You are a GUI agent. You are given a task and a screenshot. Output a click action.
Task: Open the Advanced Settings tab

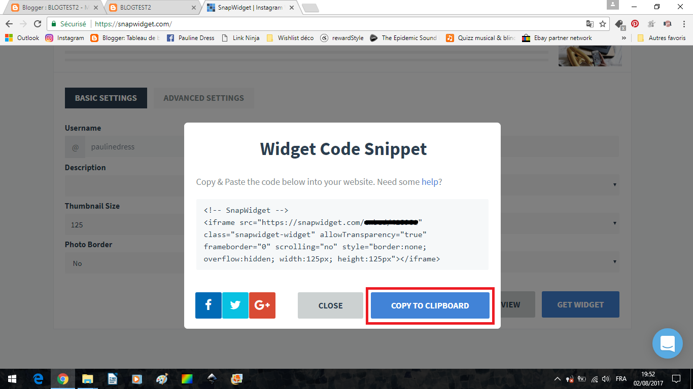pyautogui.click(x=203, y=98)
